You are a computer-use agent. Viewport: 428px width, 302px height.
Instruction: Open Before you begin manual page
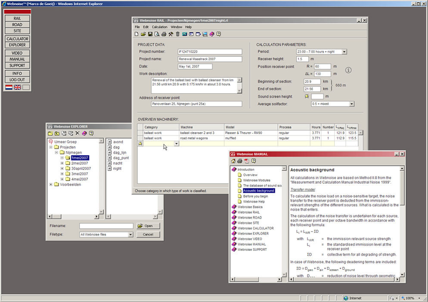coord(253,197)
